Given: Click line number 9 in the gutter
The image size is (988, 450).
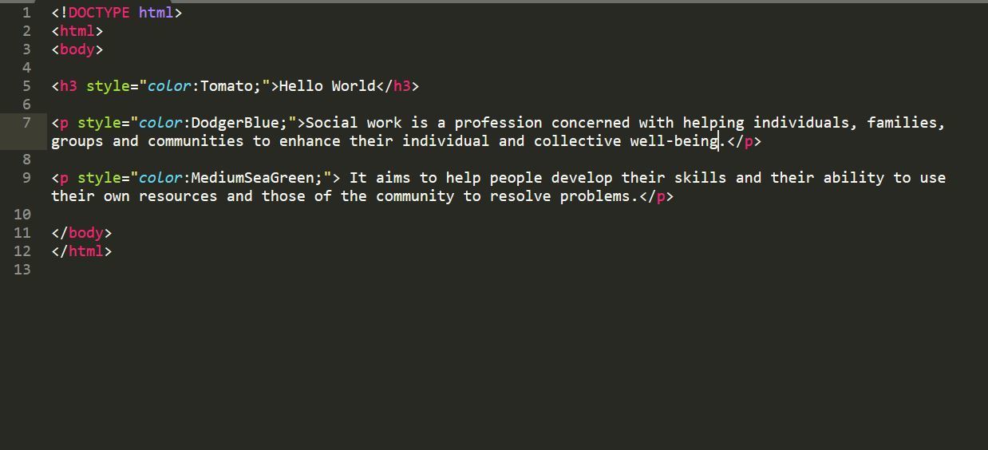Looking at the screenshot, I should (27, 178).
